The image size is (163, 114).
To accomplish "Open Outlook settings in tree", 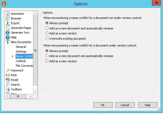I will [21, 61].
